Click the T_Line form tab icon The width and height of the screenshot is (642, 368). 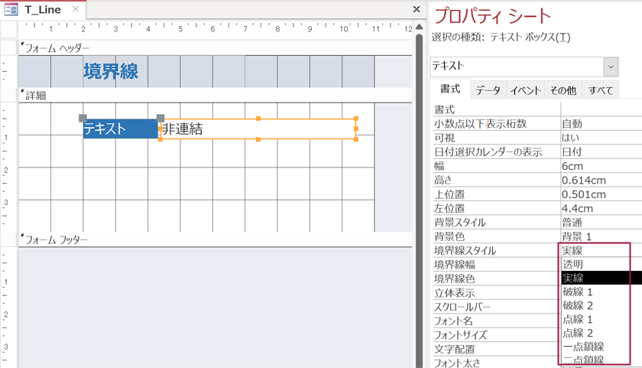click(x=11, y=10)
